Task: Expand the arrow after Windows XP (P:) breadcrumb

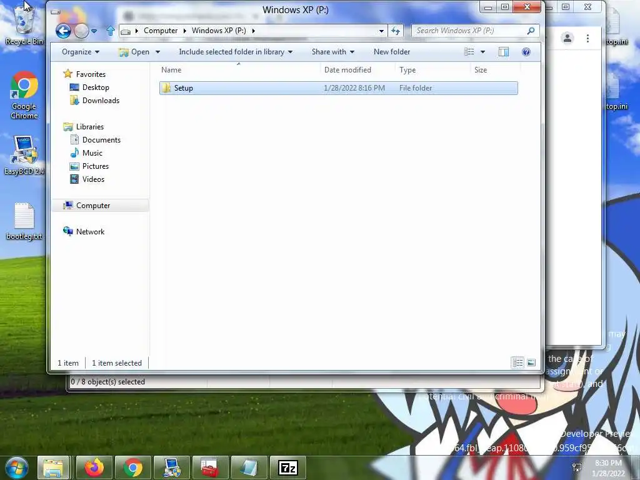Action: click(x=253, y=31)
